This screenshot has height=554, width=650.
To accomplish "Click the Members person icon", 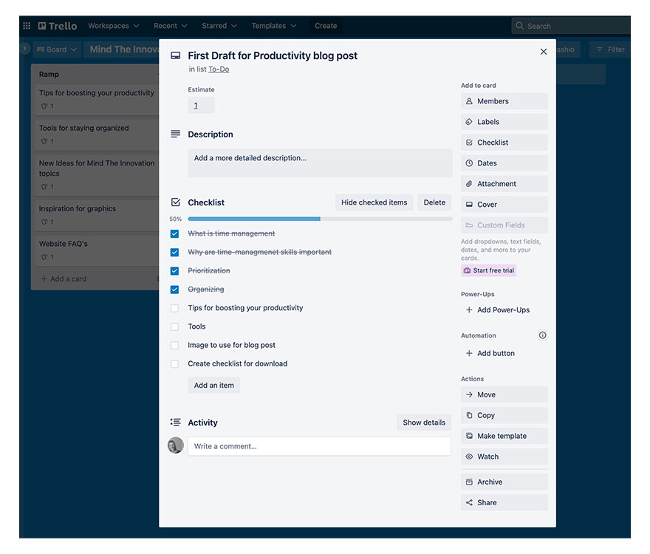I will click(x=469, y=101).
